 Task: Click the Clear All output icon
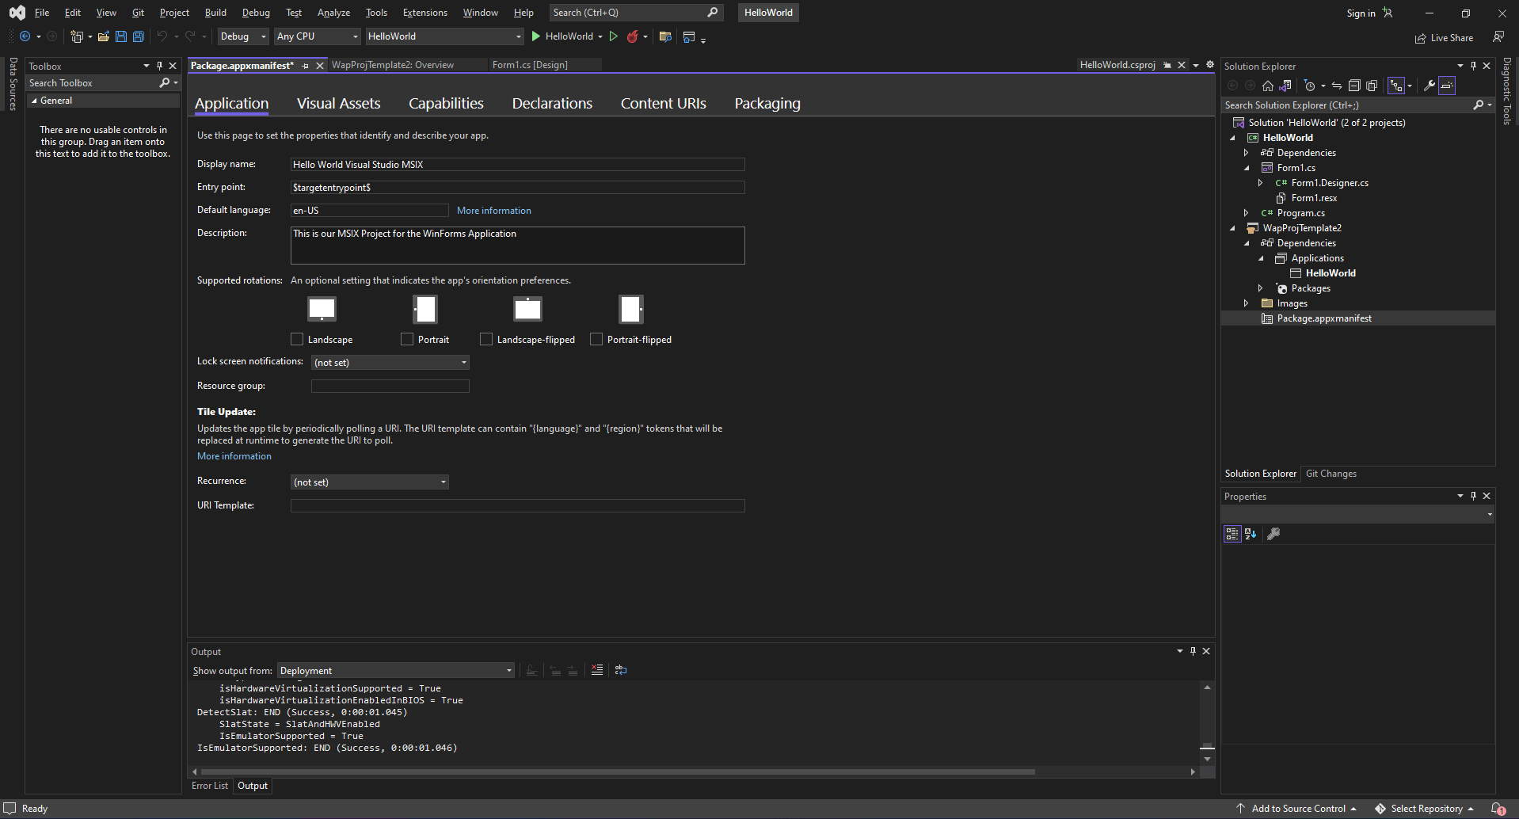pos(597,670)
